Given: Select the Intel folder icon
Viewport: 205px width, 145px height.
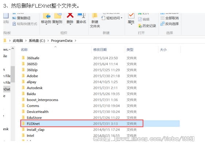Looking at the screenshot, I should pyautogui.click(x=23, y=136).
